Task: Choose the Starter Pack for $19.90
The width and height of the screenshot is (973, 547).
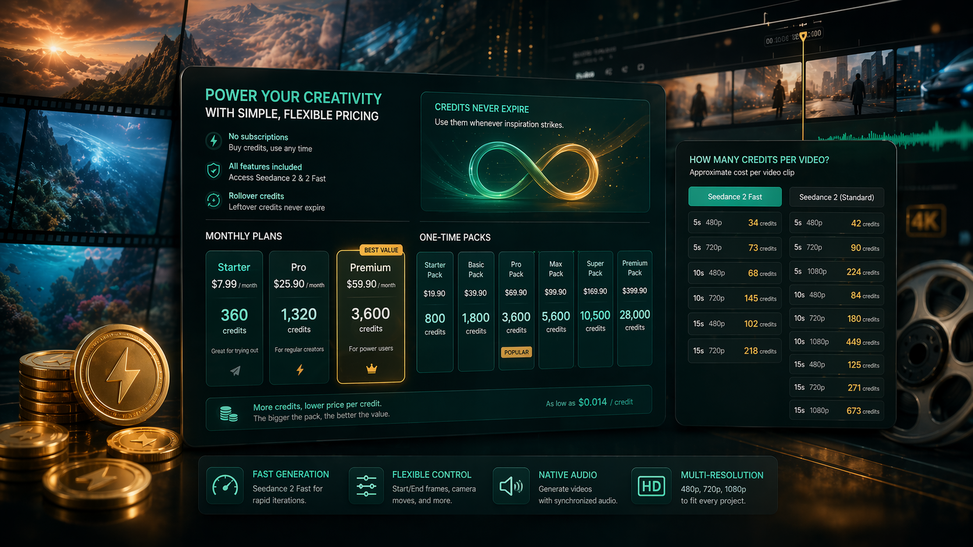Action: [435, 312]
